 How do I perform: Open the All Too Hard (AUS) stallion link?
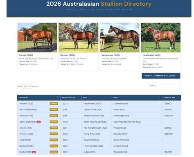[x=28, y=109]
